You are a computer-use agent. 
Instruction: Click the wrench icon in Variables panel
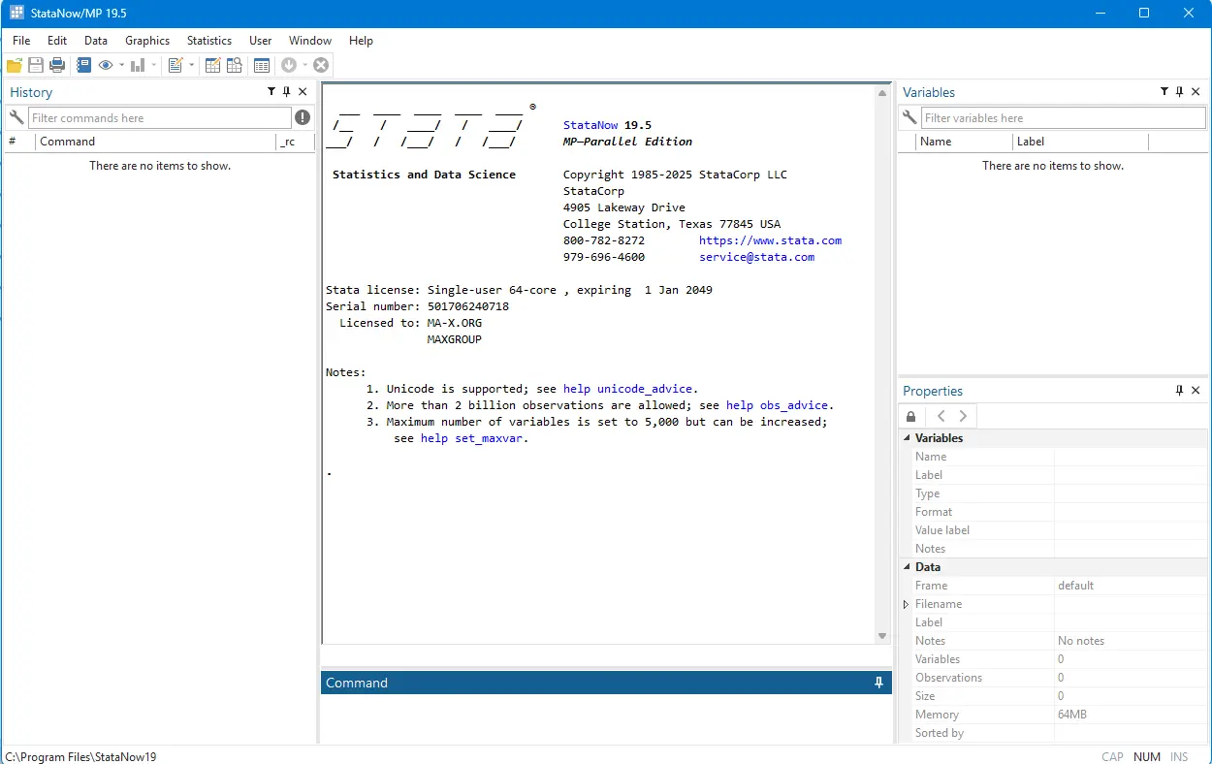point(909,117)
